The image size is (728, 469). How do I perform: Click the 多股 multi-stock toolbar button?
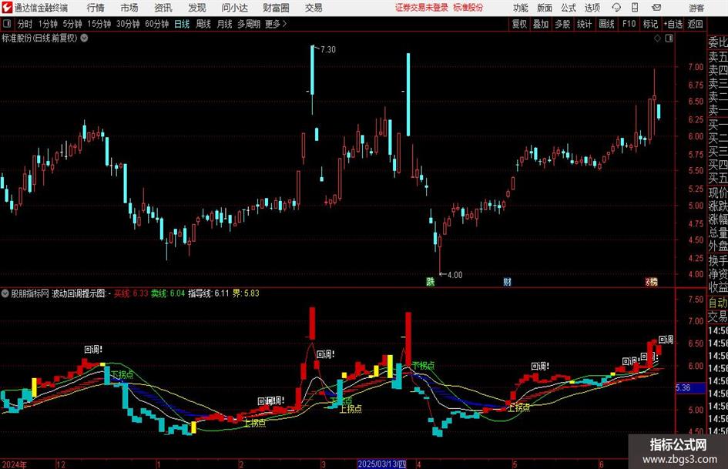562,24
